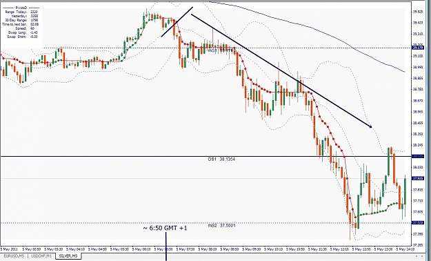The image size is (431, 261).
Task: Click the Time to next bar row
Action: pos(20,24)
